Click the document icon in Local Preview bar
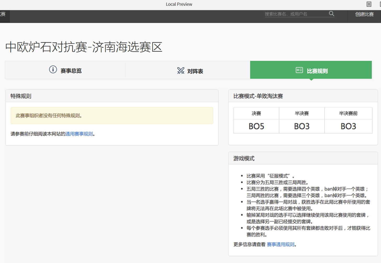 369,4
